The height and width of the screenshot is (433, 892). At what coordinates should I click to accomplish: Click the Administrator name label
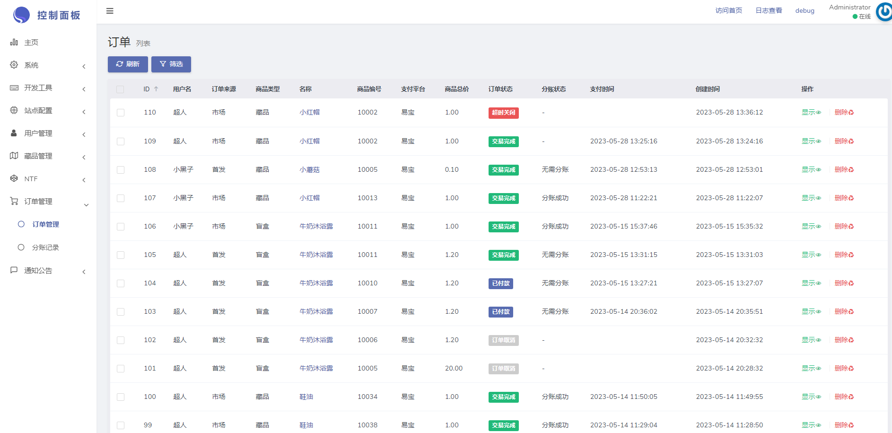849,7
